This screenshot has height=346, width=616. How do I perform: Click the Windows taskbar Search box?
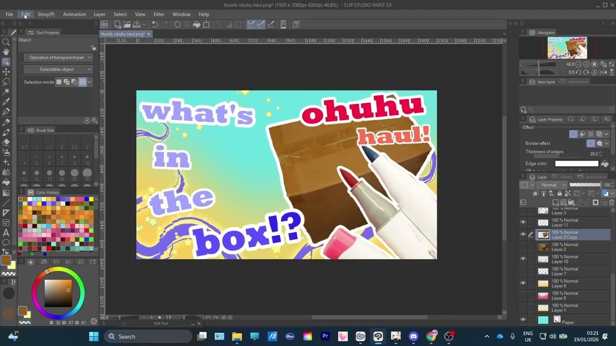[x=148, y=336]
